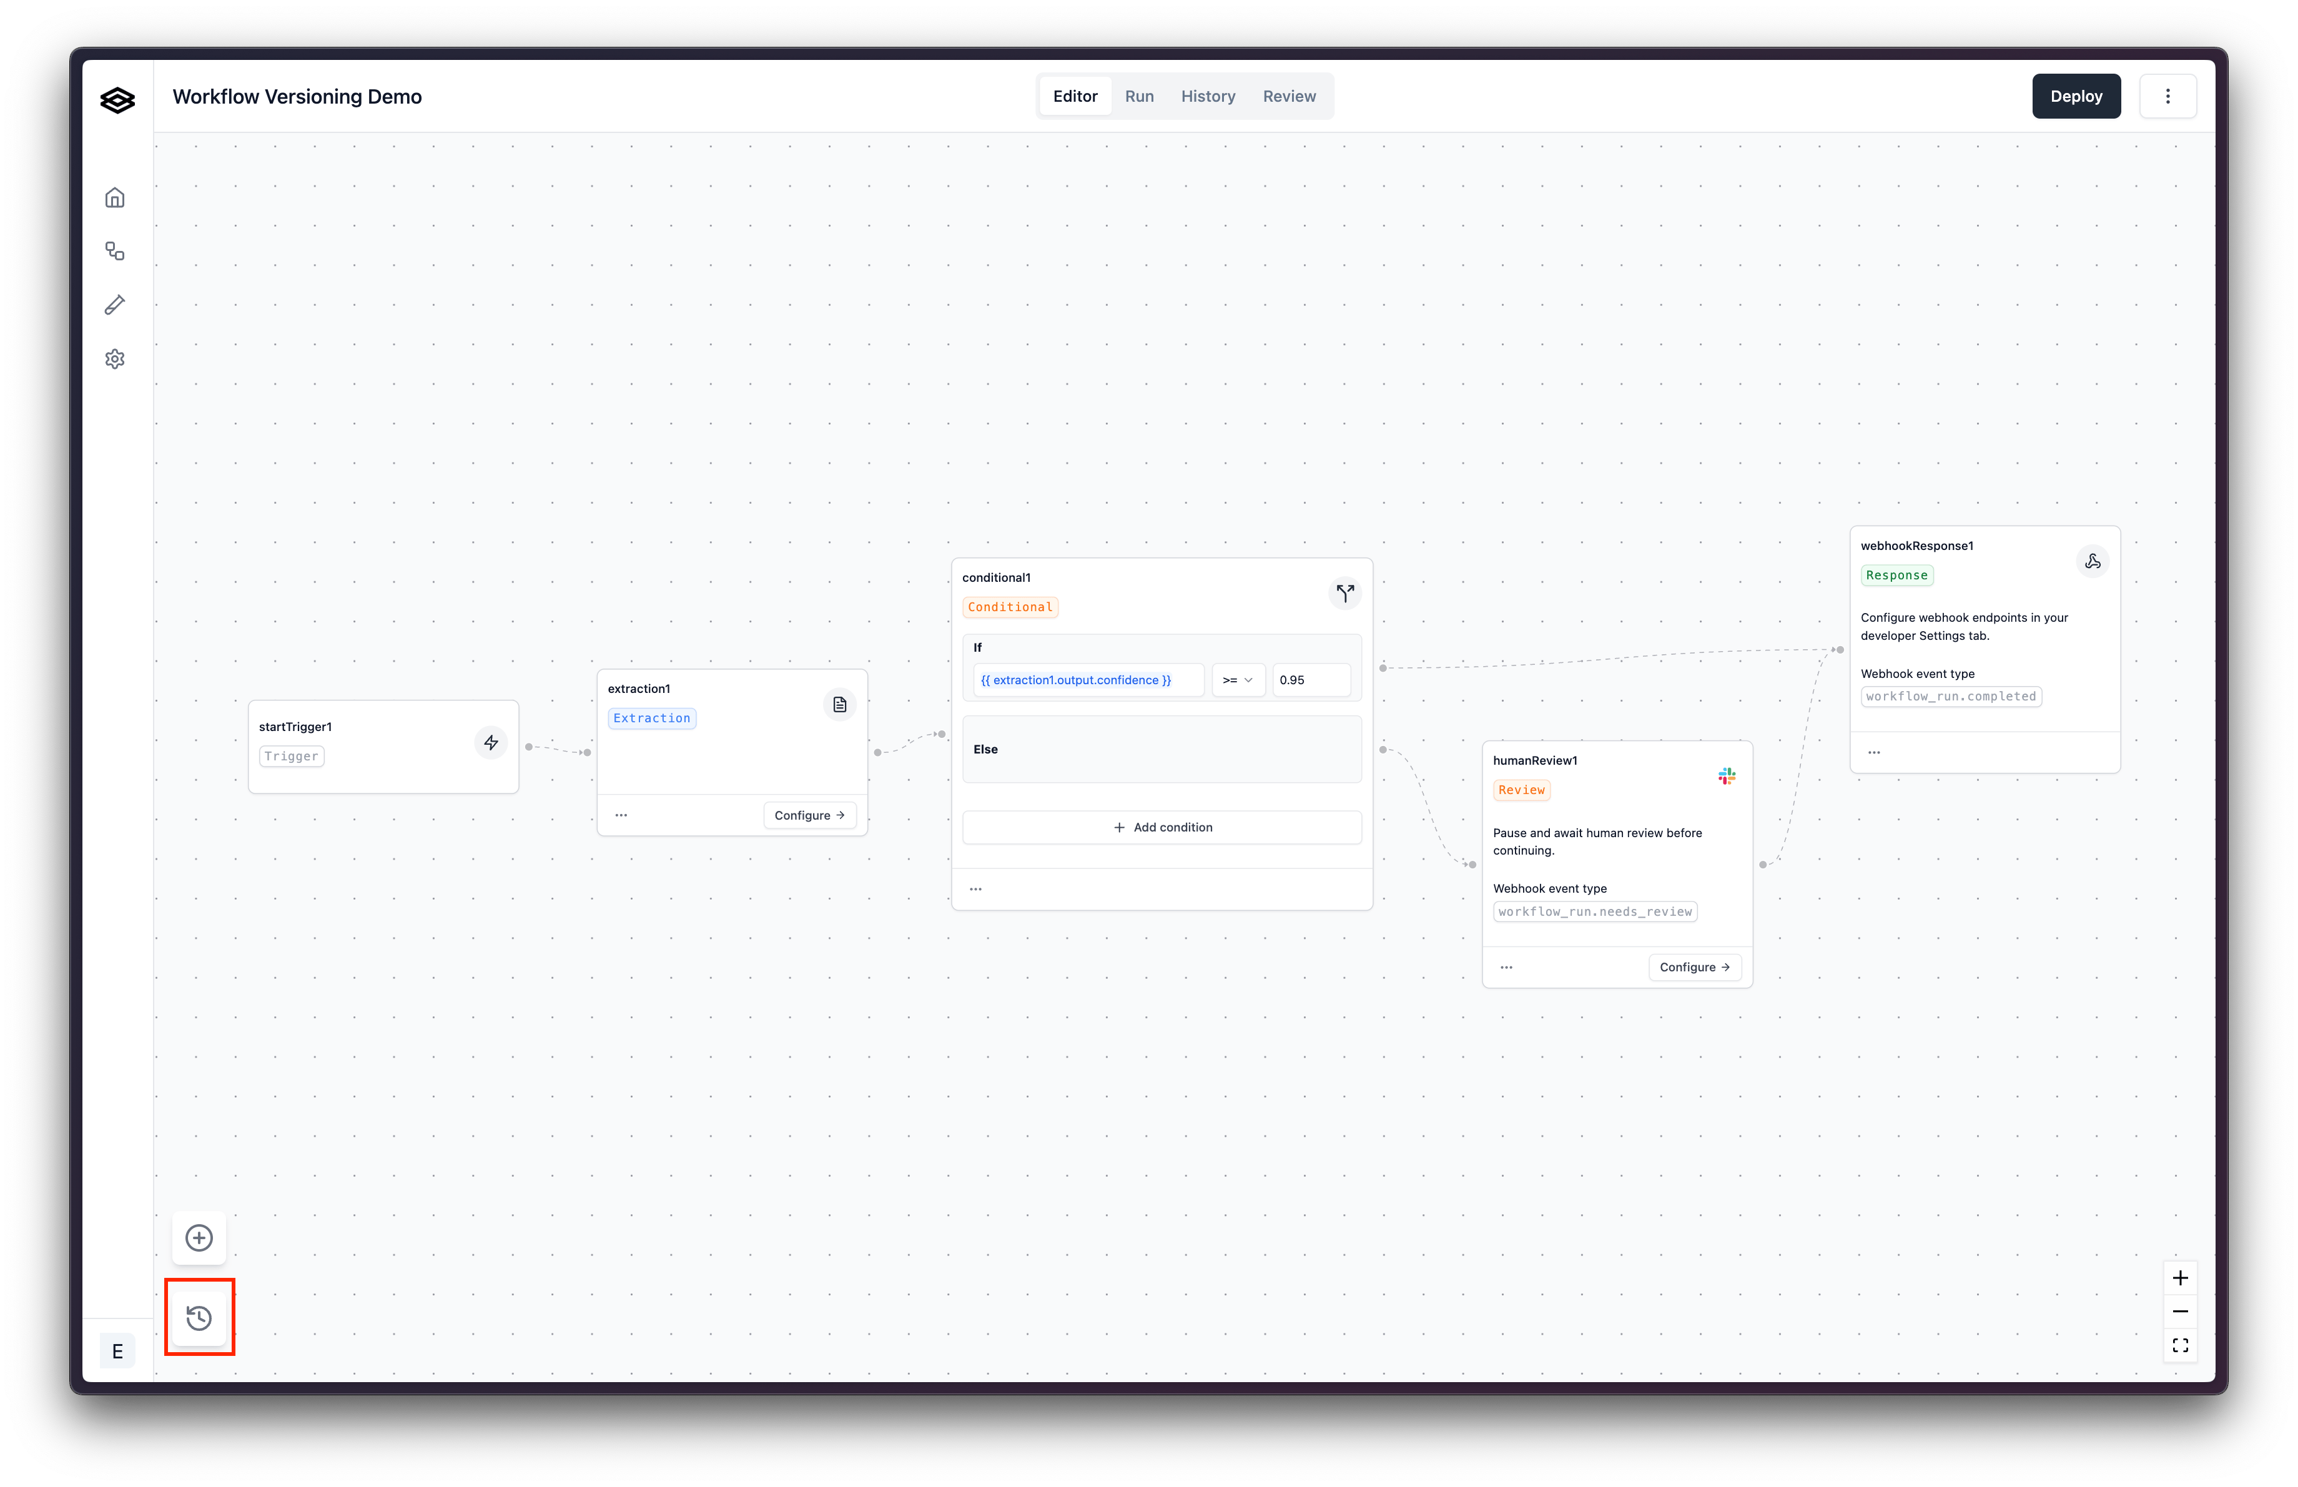
Task: Click the pencil edit sidebar icon
Action: coord(115,306)
